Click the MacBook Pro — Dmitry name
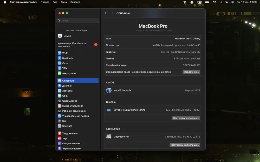Image resolution: width=260 pixels, height=162 pixels. [187, 39]
